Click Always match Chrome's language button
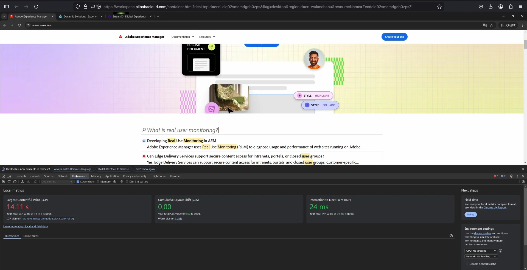The height and width of the screenshot is (270, 527). coord(73,169)
